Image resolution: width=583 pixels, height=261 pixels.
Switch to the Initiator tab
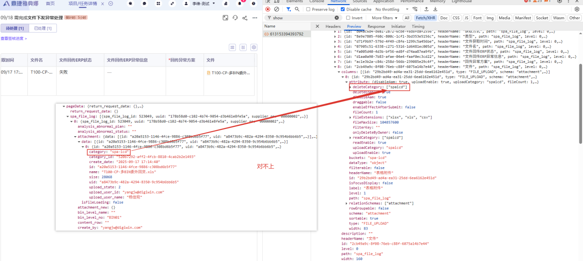pos(399,26)
